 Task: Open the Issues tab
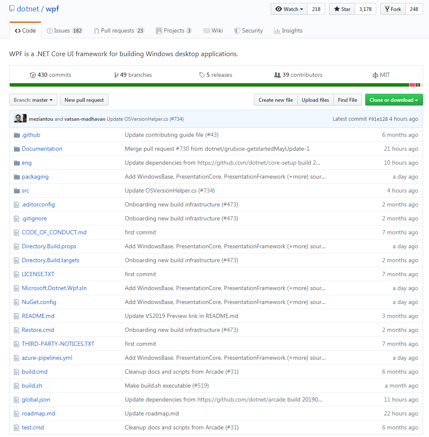(65, 30)
